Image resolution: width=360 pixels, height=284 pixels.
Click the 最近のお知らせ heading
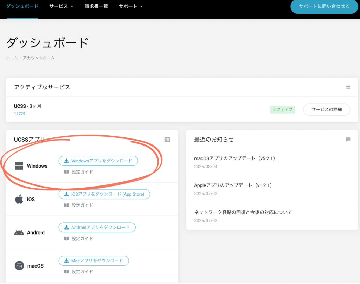214,140
